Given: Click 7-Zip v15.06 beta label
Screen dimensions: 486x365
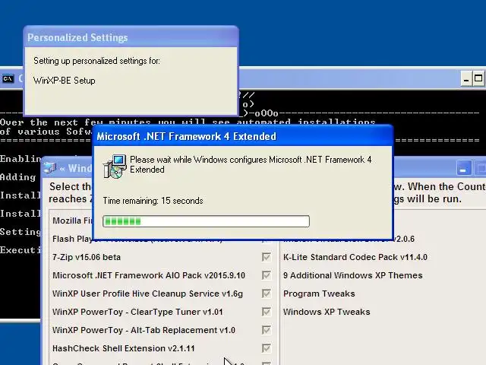Looking at the screenshot, I should [87, 257].
